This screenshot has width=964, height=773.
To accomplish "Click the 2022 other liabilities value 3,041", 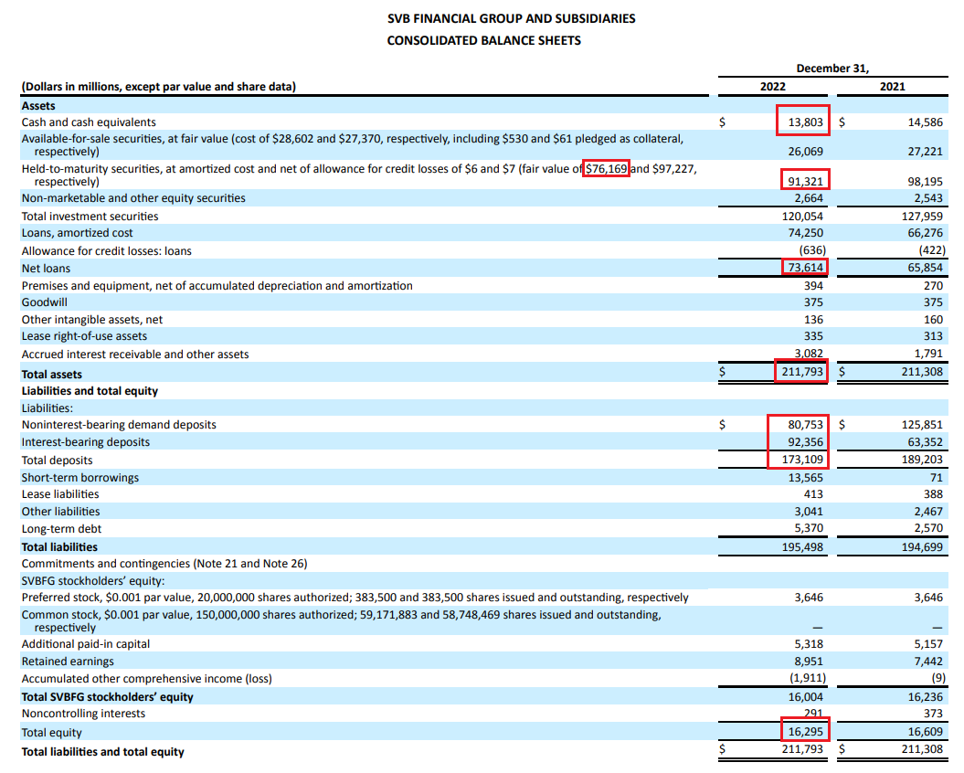I will [x=809, y=512].
